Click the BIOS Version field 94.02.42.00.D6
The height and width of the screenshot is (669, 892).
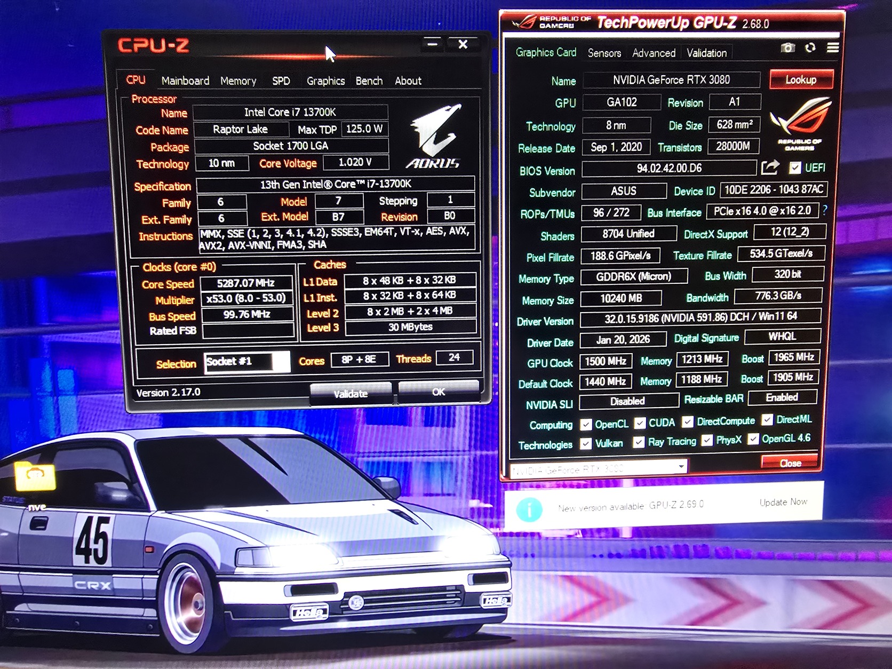tap(669, 169)
